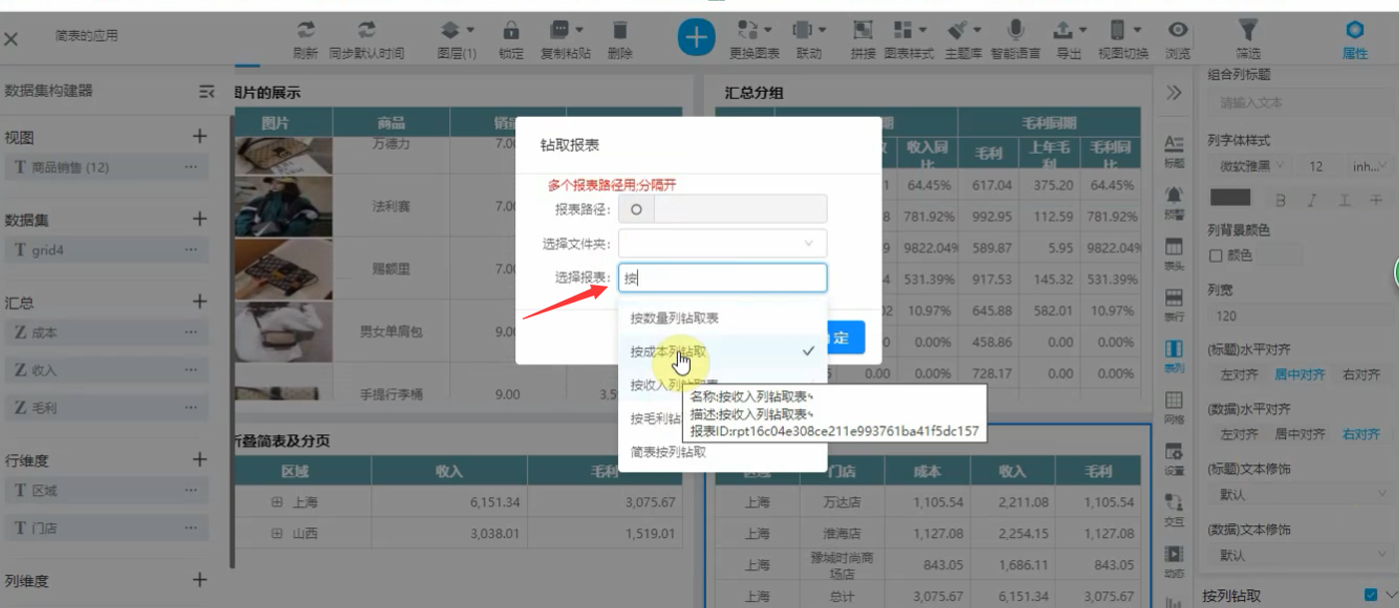Toggle italic for column font
Screen dimensions: 1399x608
click(1314, 201)
